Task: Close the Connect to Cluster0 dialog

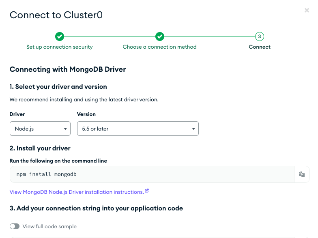Action: [x=307, y=10]
